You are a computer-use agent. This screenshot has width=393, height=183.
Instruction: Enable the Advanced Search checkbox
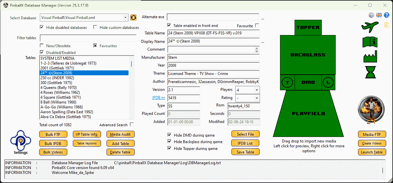coord(132,125)
